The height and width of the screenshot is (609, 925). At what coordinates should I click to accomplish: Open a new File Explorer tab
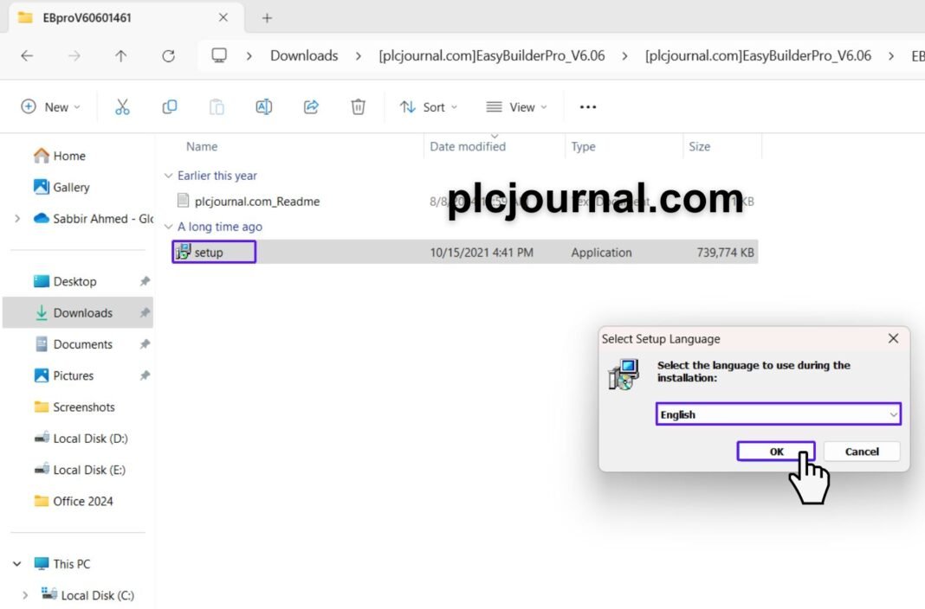[267, 17]
